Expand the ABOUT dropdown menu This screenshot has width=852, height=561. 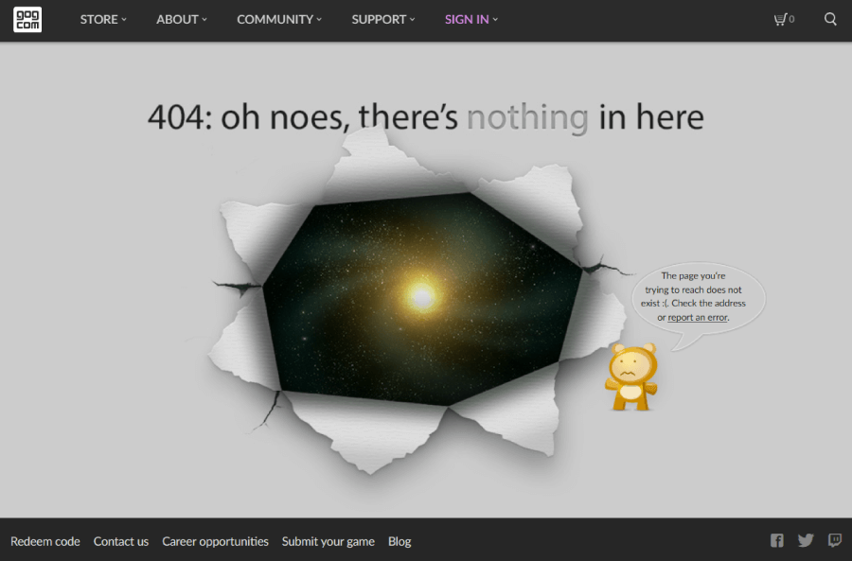click(182, 20)
